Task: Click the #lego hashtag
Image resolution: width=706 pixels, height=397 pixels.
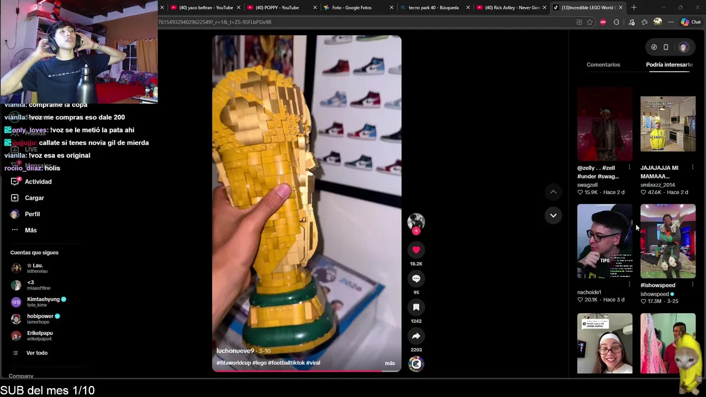Action: click(259, 363)
